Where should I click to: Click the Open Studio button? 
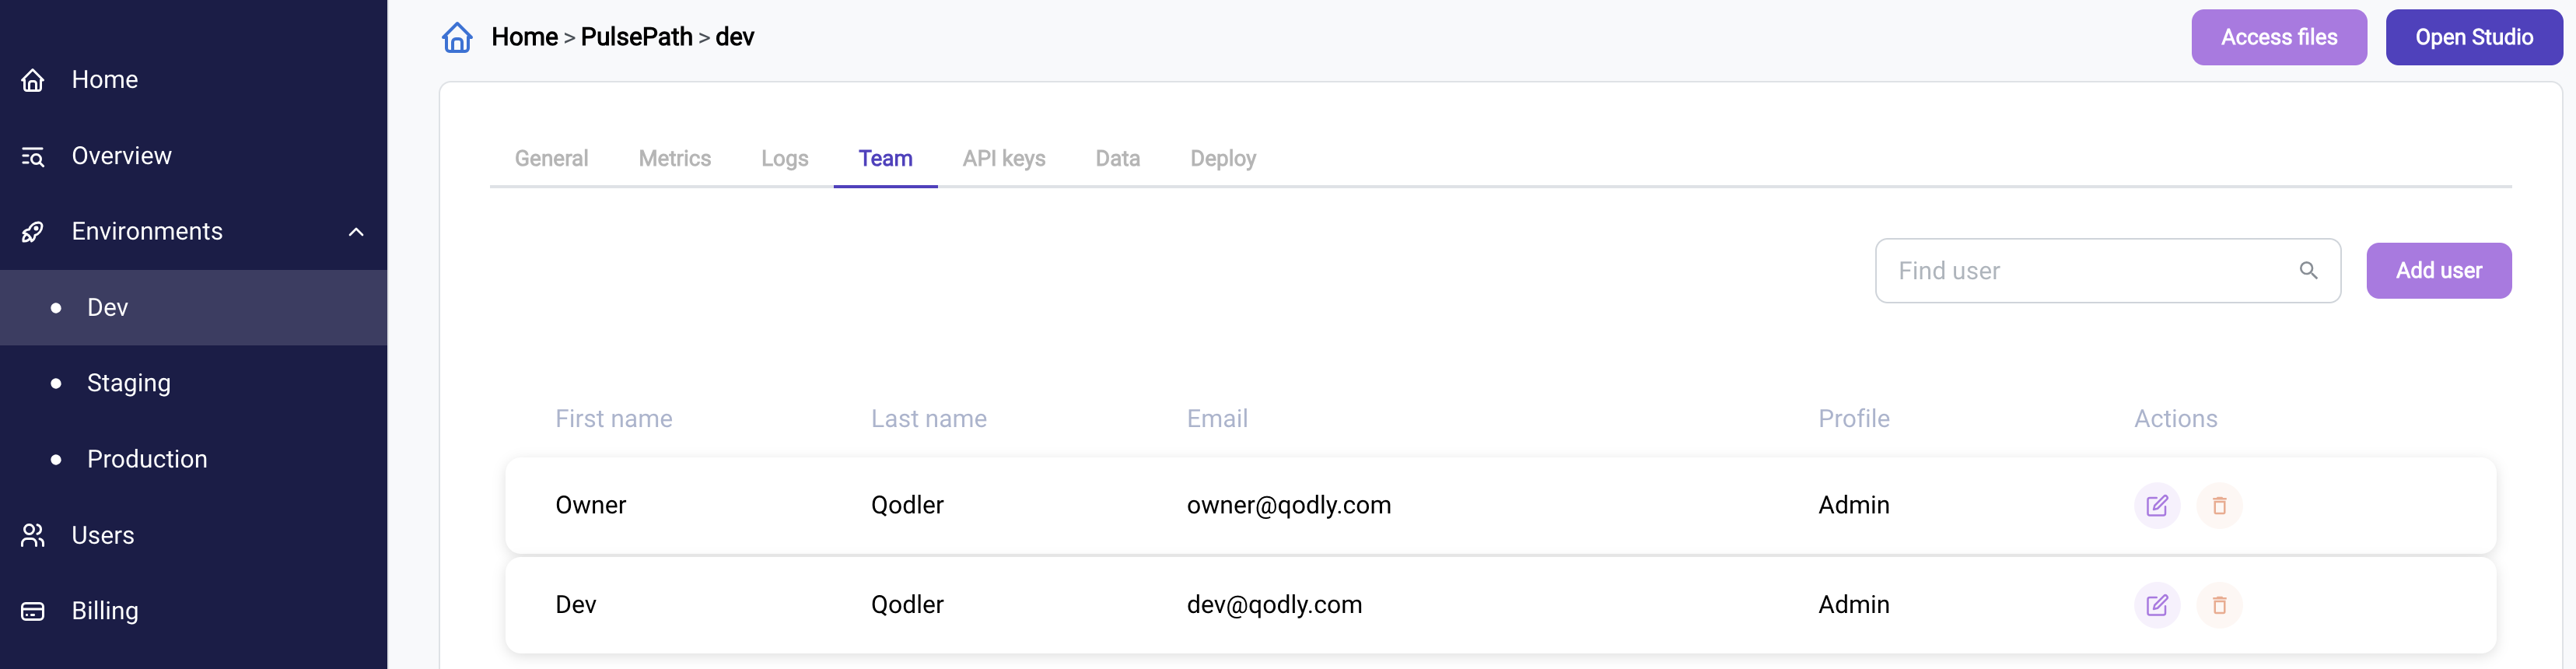2474,37
